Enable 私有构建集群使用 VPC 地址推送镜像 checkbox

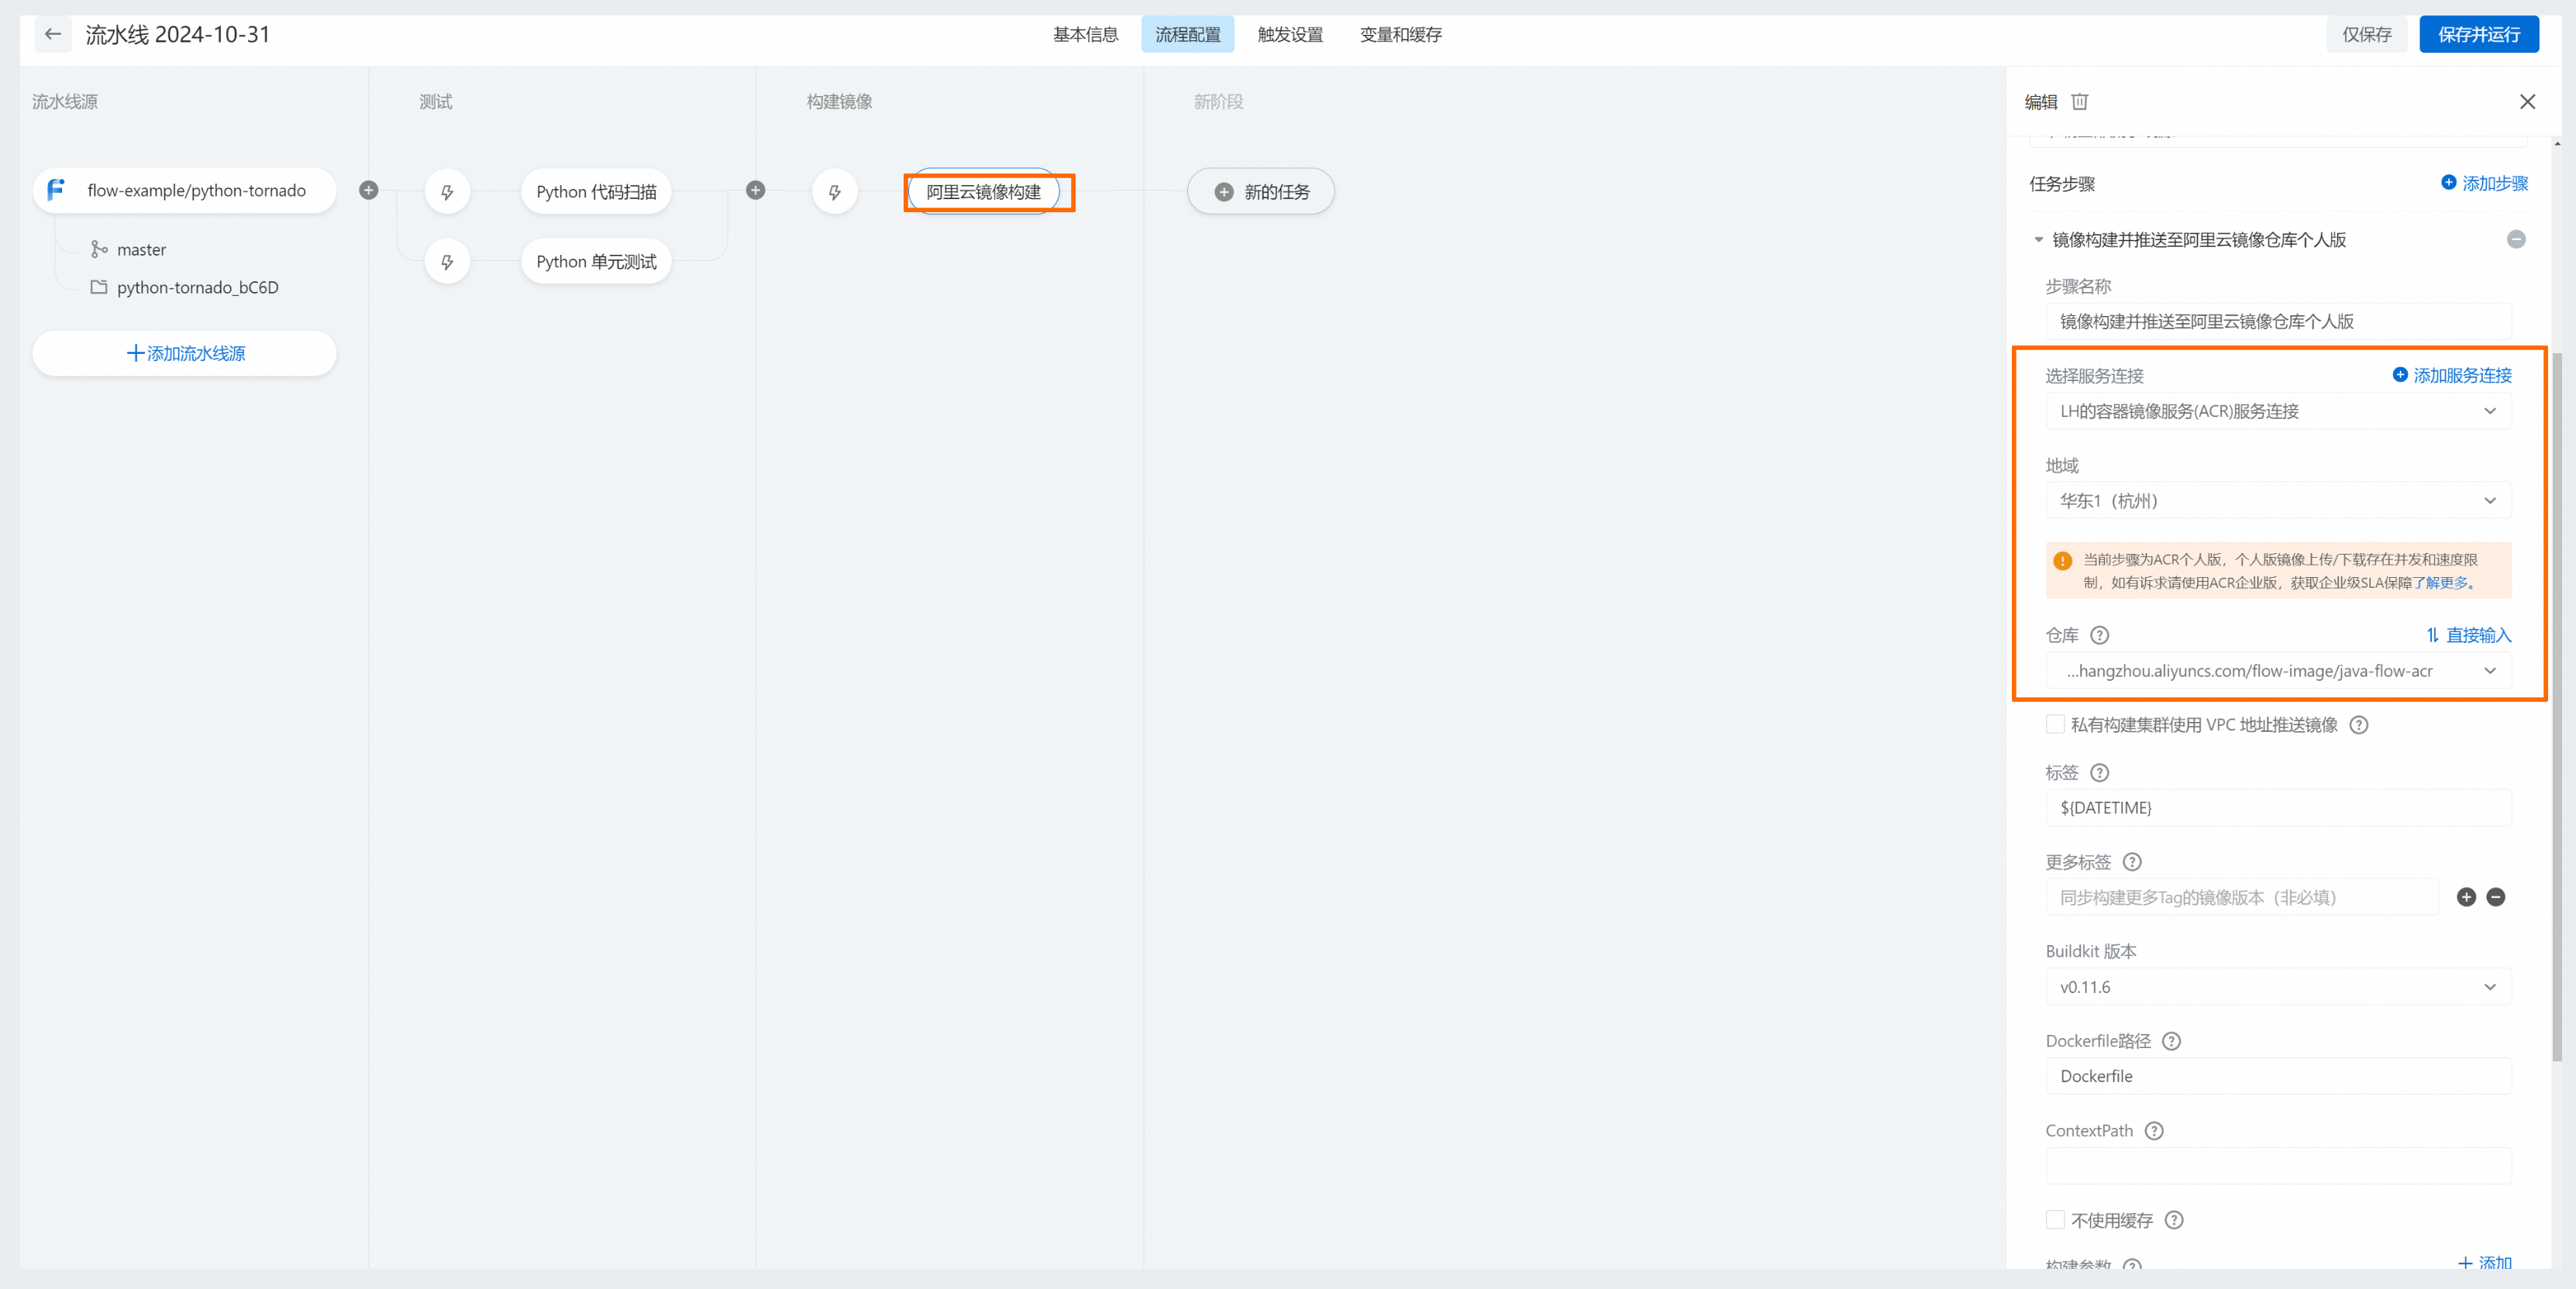[2055, 724]
